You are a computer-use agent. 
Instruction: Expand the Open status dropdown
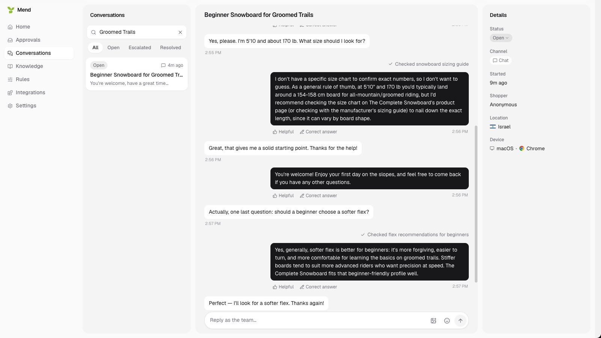(x=501, y=38)
